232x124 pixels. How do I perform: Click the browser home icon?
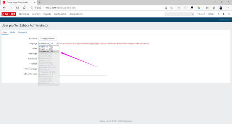coord(24,8)
